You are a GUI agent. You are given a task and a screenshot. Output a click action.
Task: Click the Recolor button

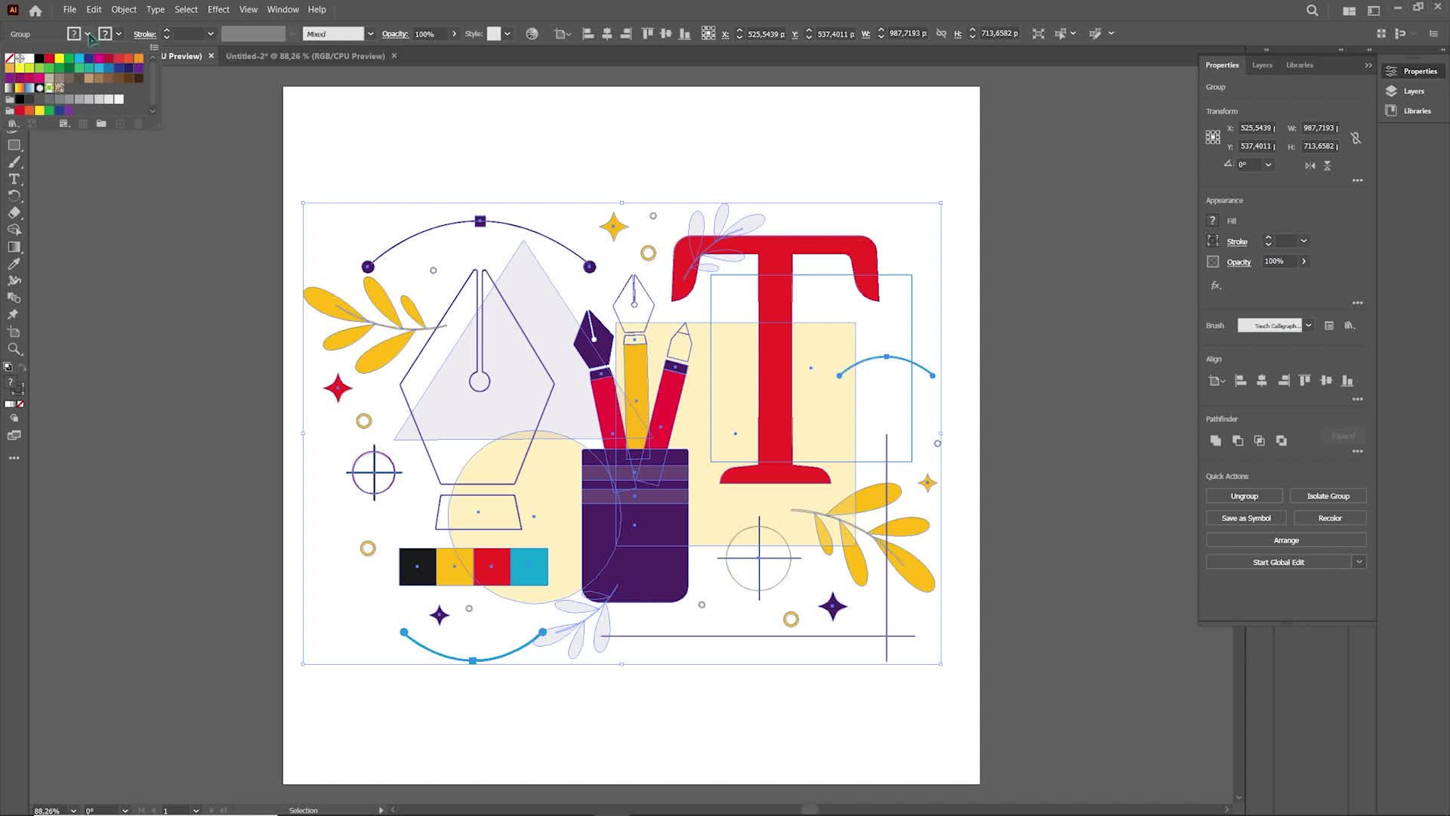click(1330, 518)
